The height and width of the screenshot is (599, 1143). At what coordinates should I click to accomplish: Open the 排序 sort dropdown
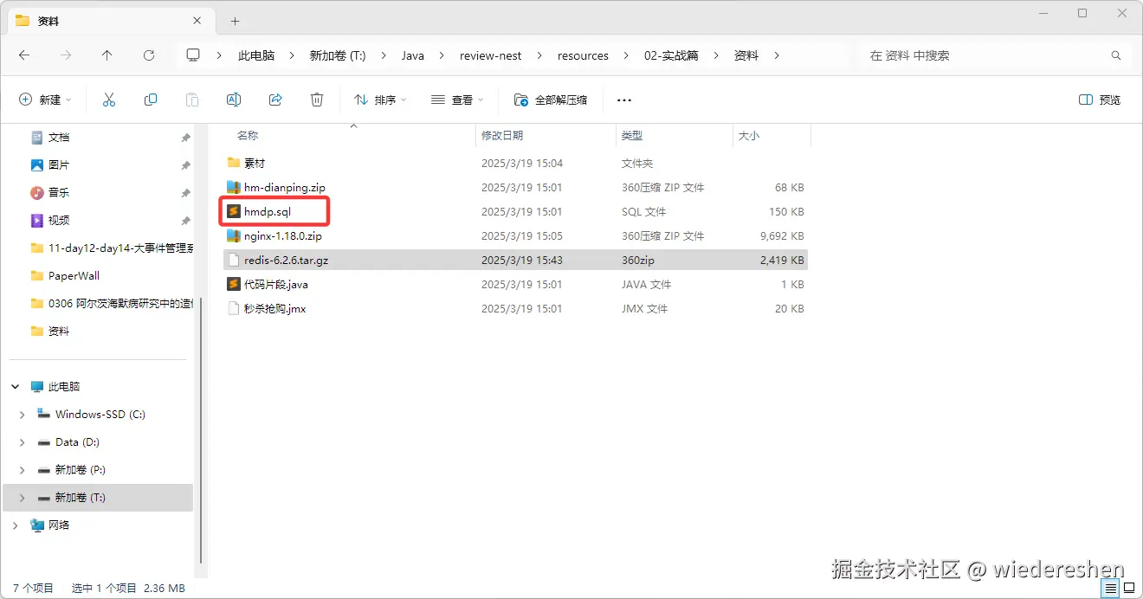coord(379,99)
